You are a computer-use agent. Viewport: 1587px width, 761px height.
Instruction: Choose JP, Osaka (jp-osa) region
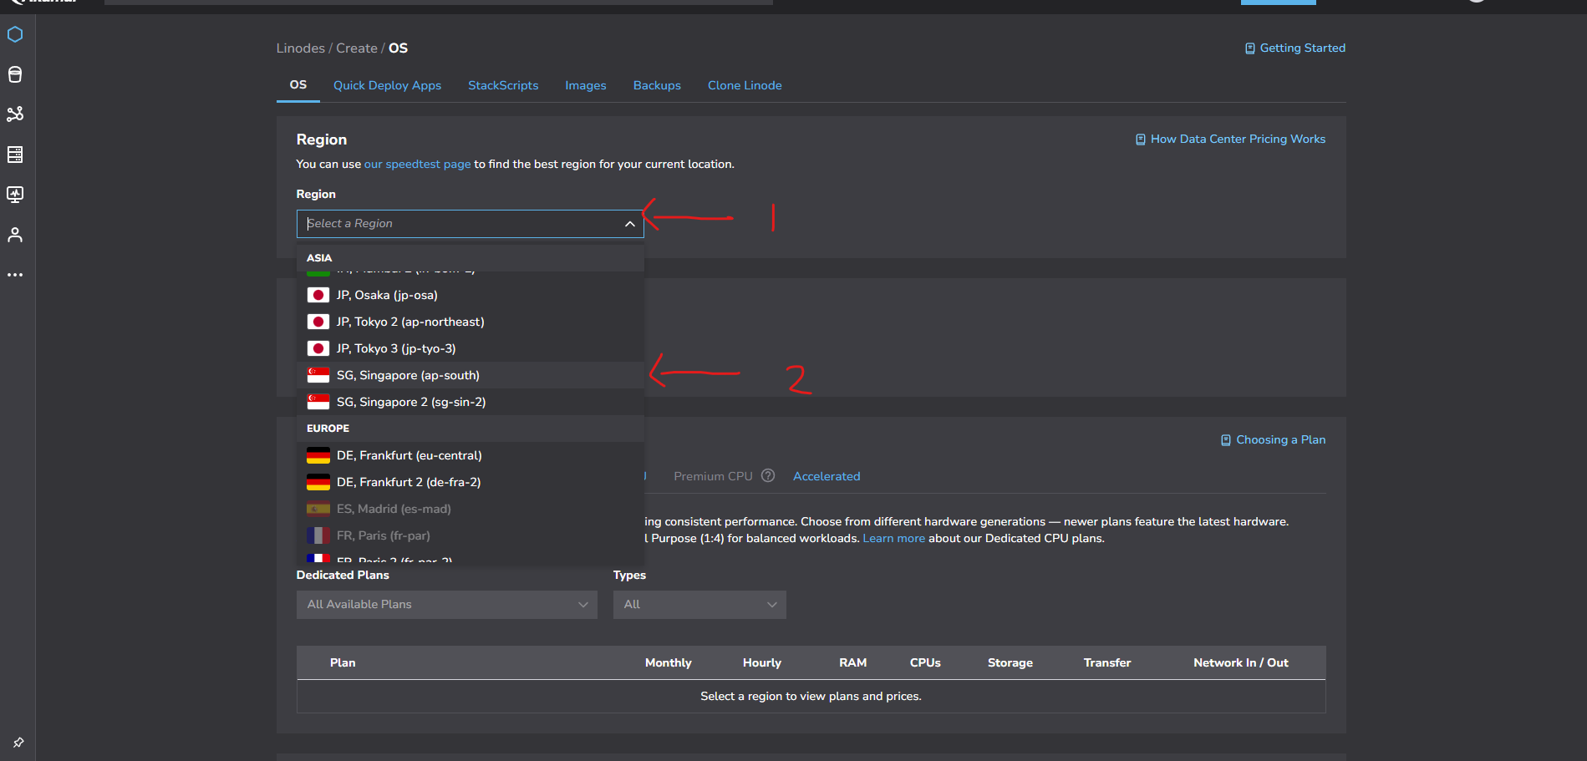pos(471,295)
